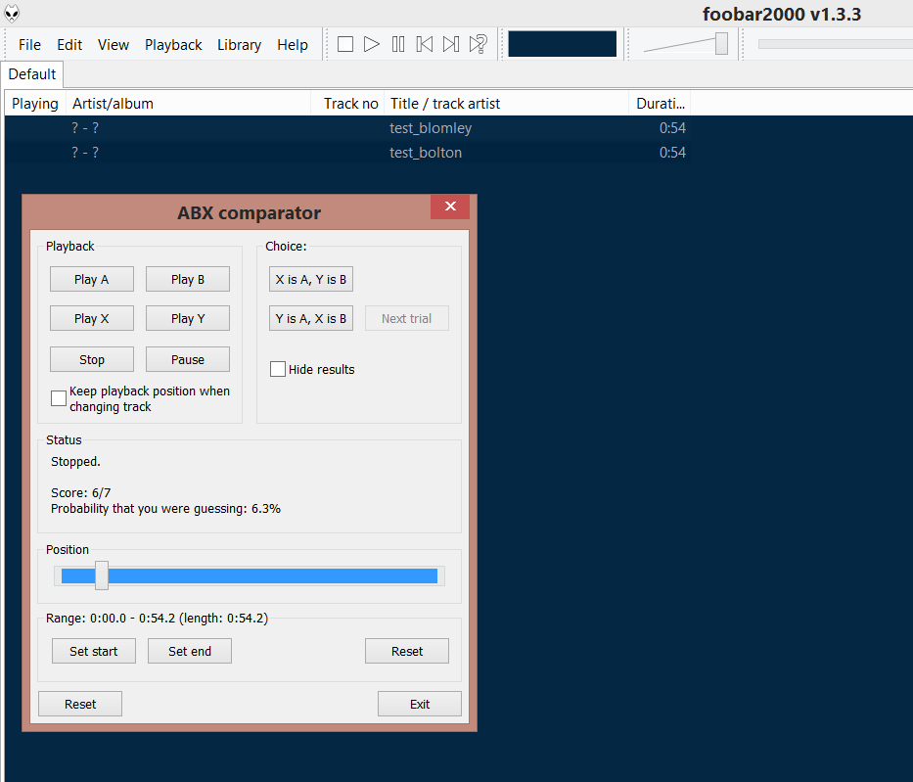
Task: Click the Artist/album column header
Action: click(188, 104)
